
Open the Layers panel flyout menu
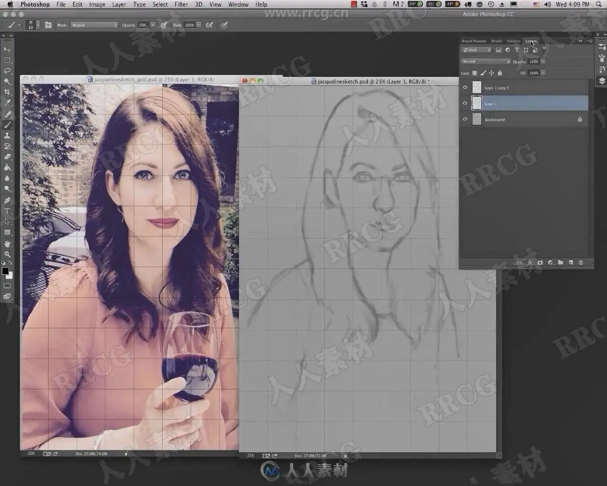(589, 41)
